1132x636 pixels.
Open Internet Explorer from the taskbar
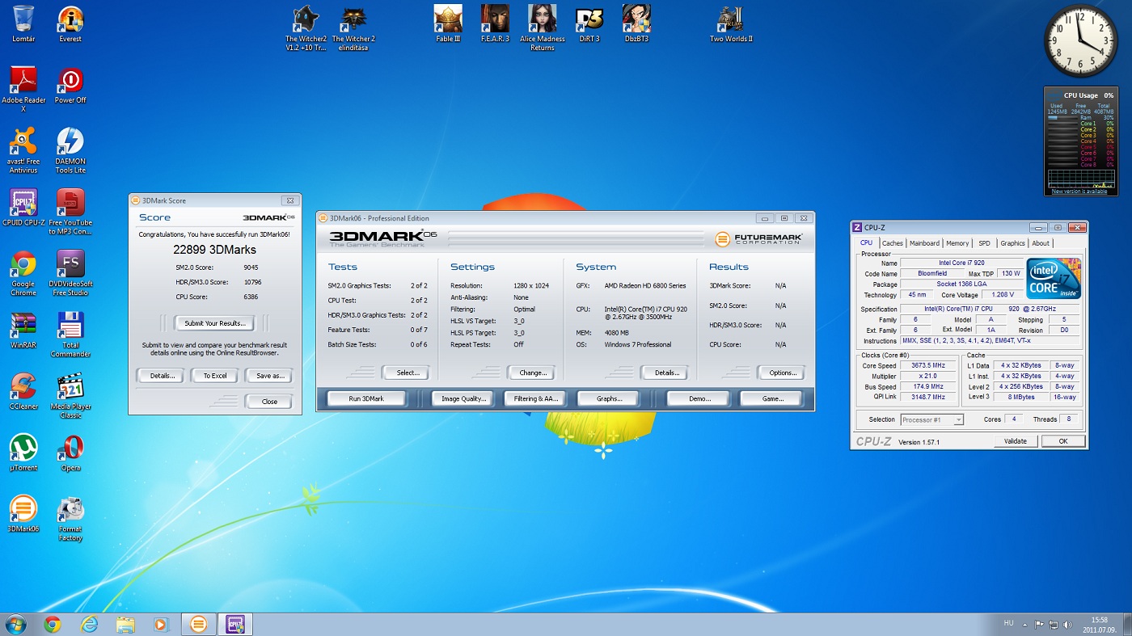[89, 624]
